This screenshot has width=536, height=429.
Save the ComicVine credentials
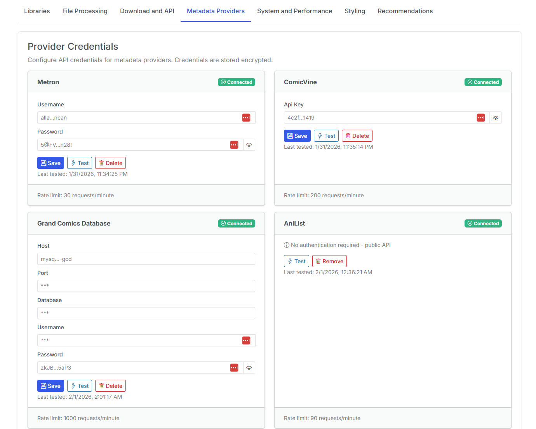tap(297, 135)
